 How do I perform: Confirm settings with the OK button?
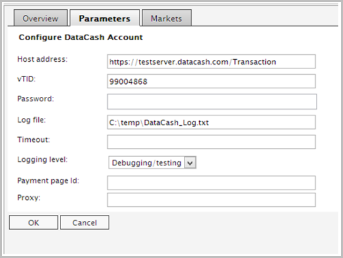[33, 223]
